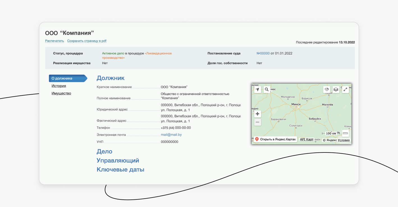Screen dimensions: 398x207
Task: Click Могилёв city label on map
Action: click(x=327, y=105)
